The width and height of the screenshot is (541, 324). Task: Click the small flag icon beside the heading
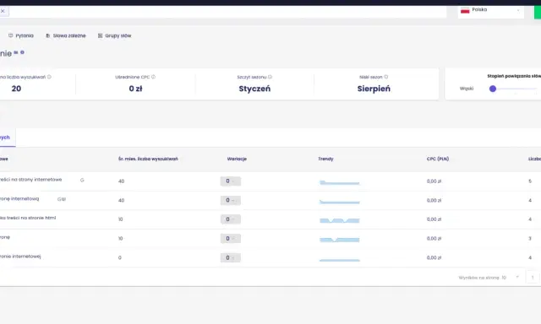click(x=16, y=52)
